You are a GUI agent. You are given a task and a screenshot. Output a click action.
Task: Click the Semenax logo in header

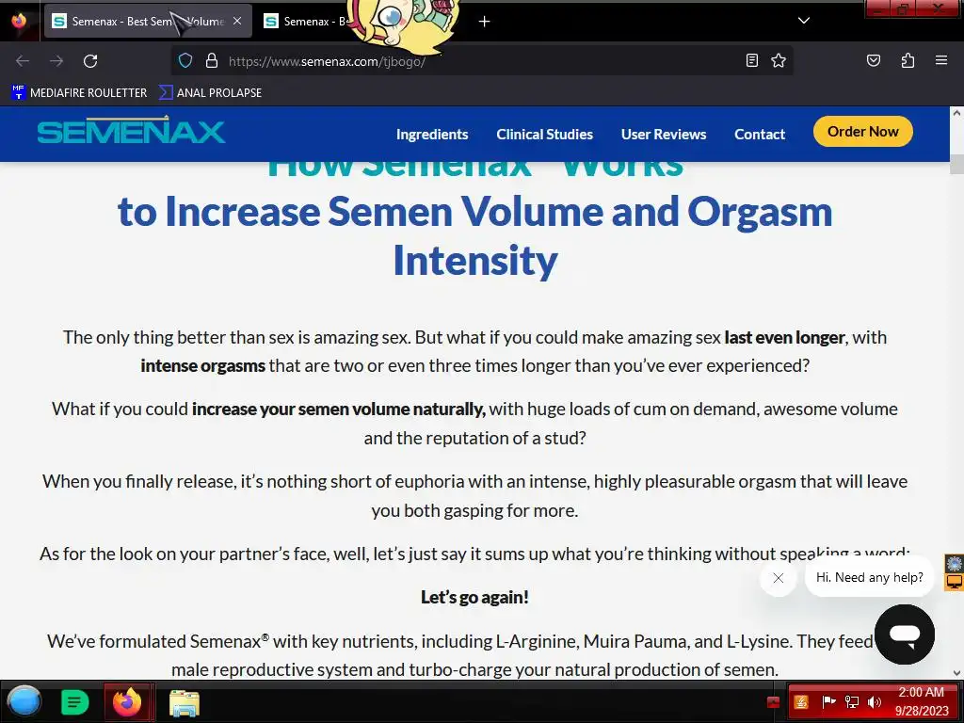pyautogui.click(x=131, y=131)
